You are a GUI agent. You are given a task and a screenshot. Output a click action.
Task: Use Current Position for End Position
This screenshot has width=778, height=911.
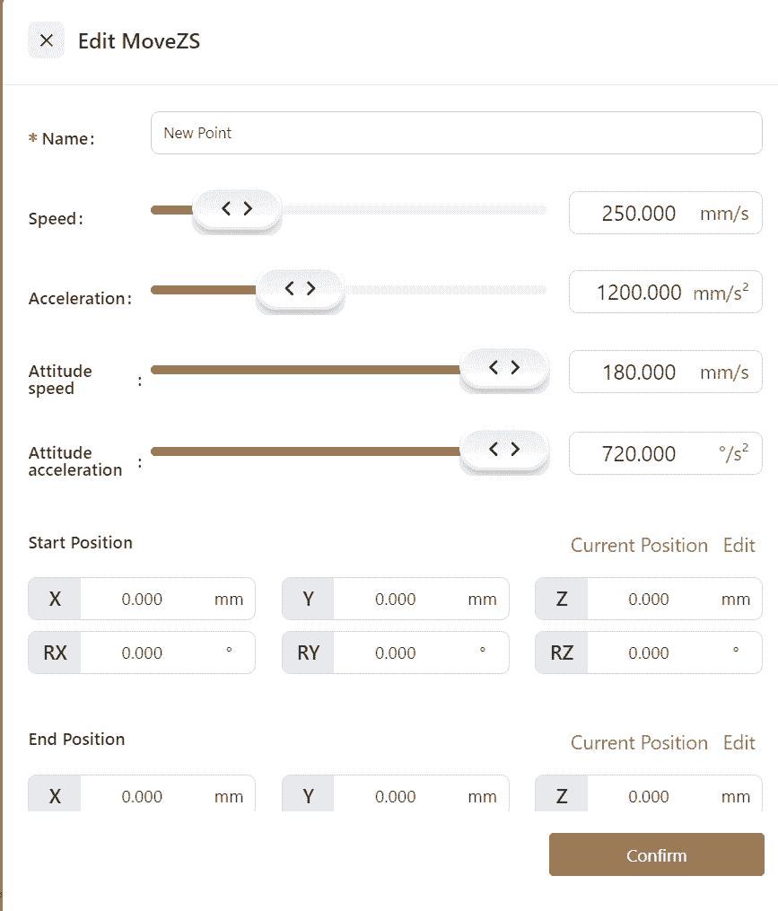pos(639,743)
